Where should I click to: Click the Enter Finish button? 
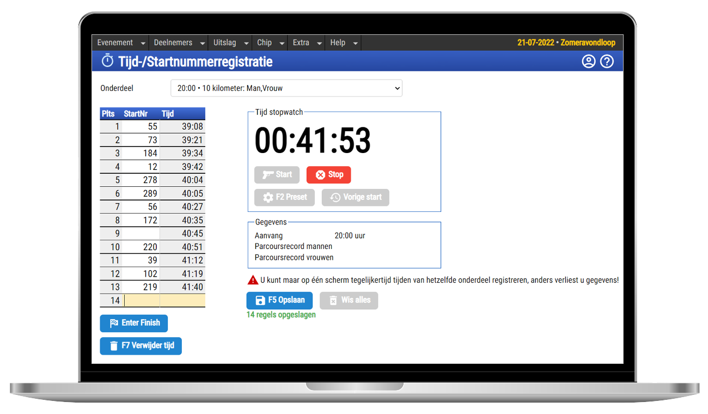[134, 323]
